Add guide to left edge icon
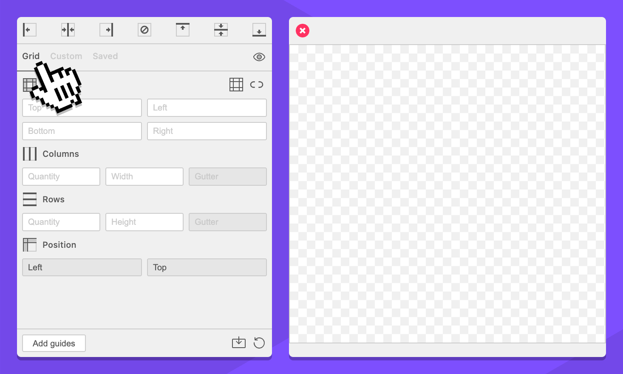The image size is (623, 374). pos(29,30)
